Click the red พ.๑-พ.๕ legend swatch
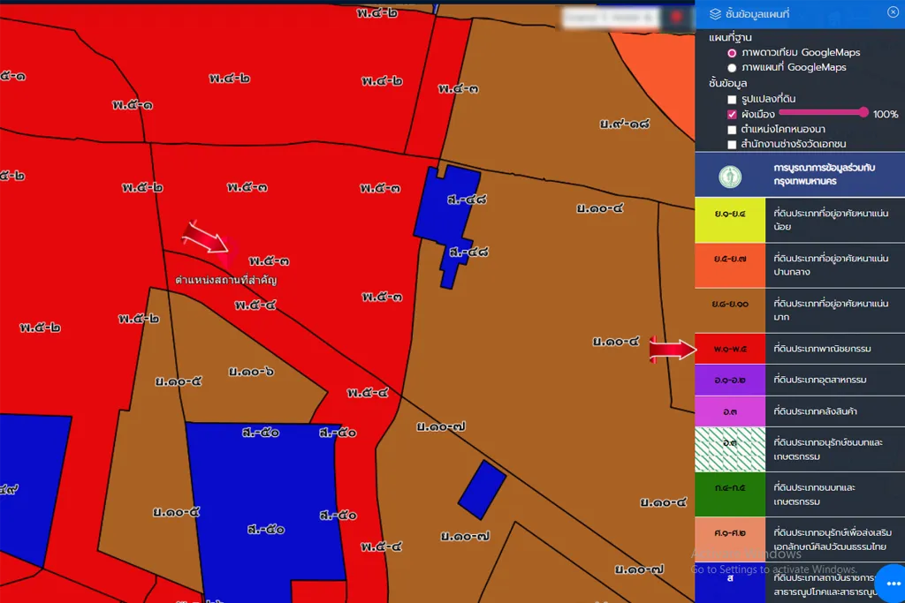 tap(730, 349)
